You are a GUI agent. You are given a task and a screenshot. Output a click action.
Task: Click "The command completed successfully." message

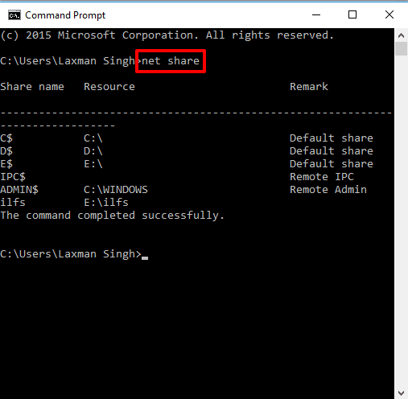113,216
